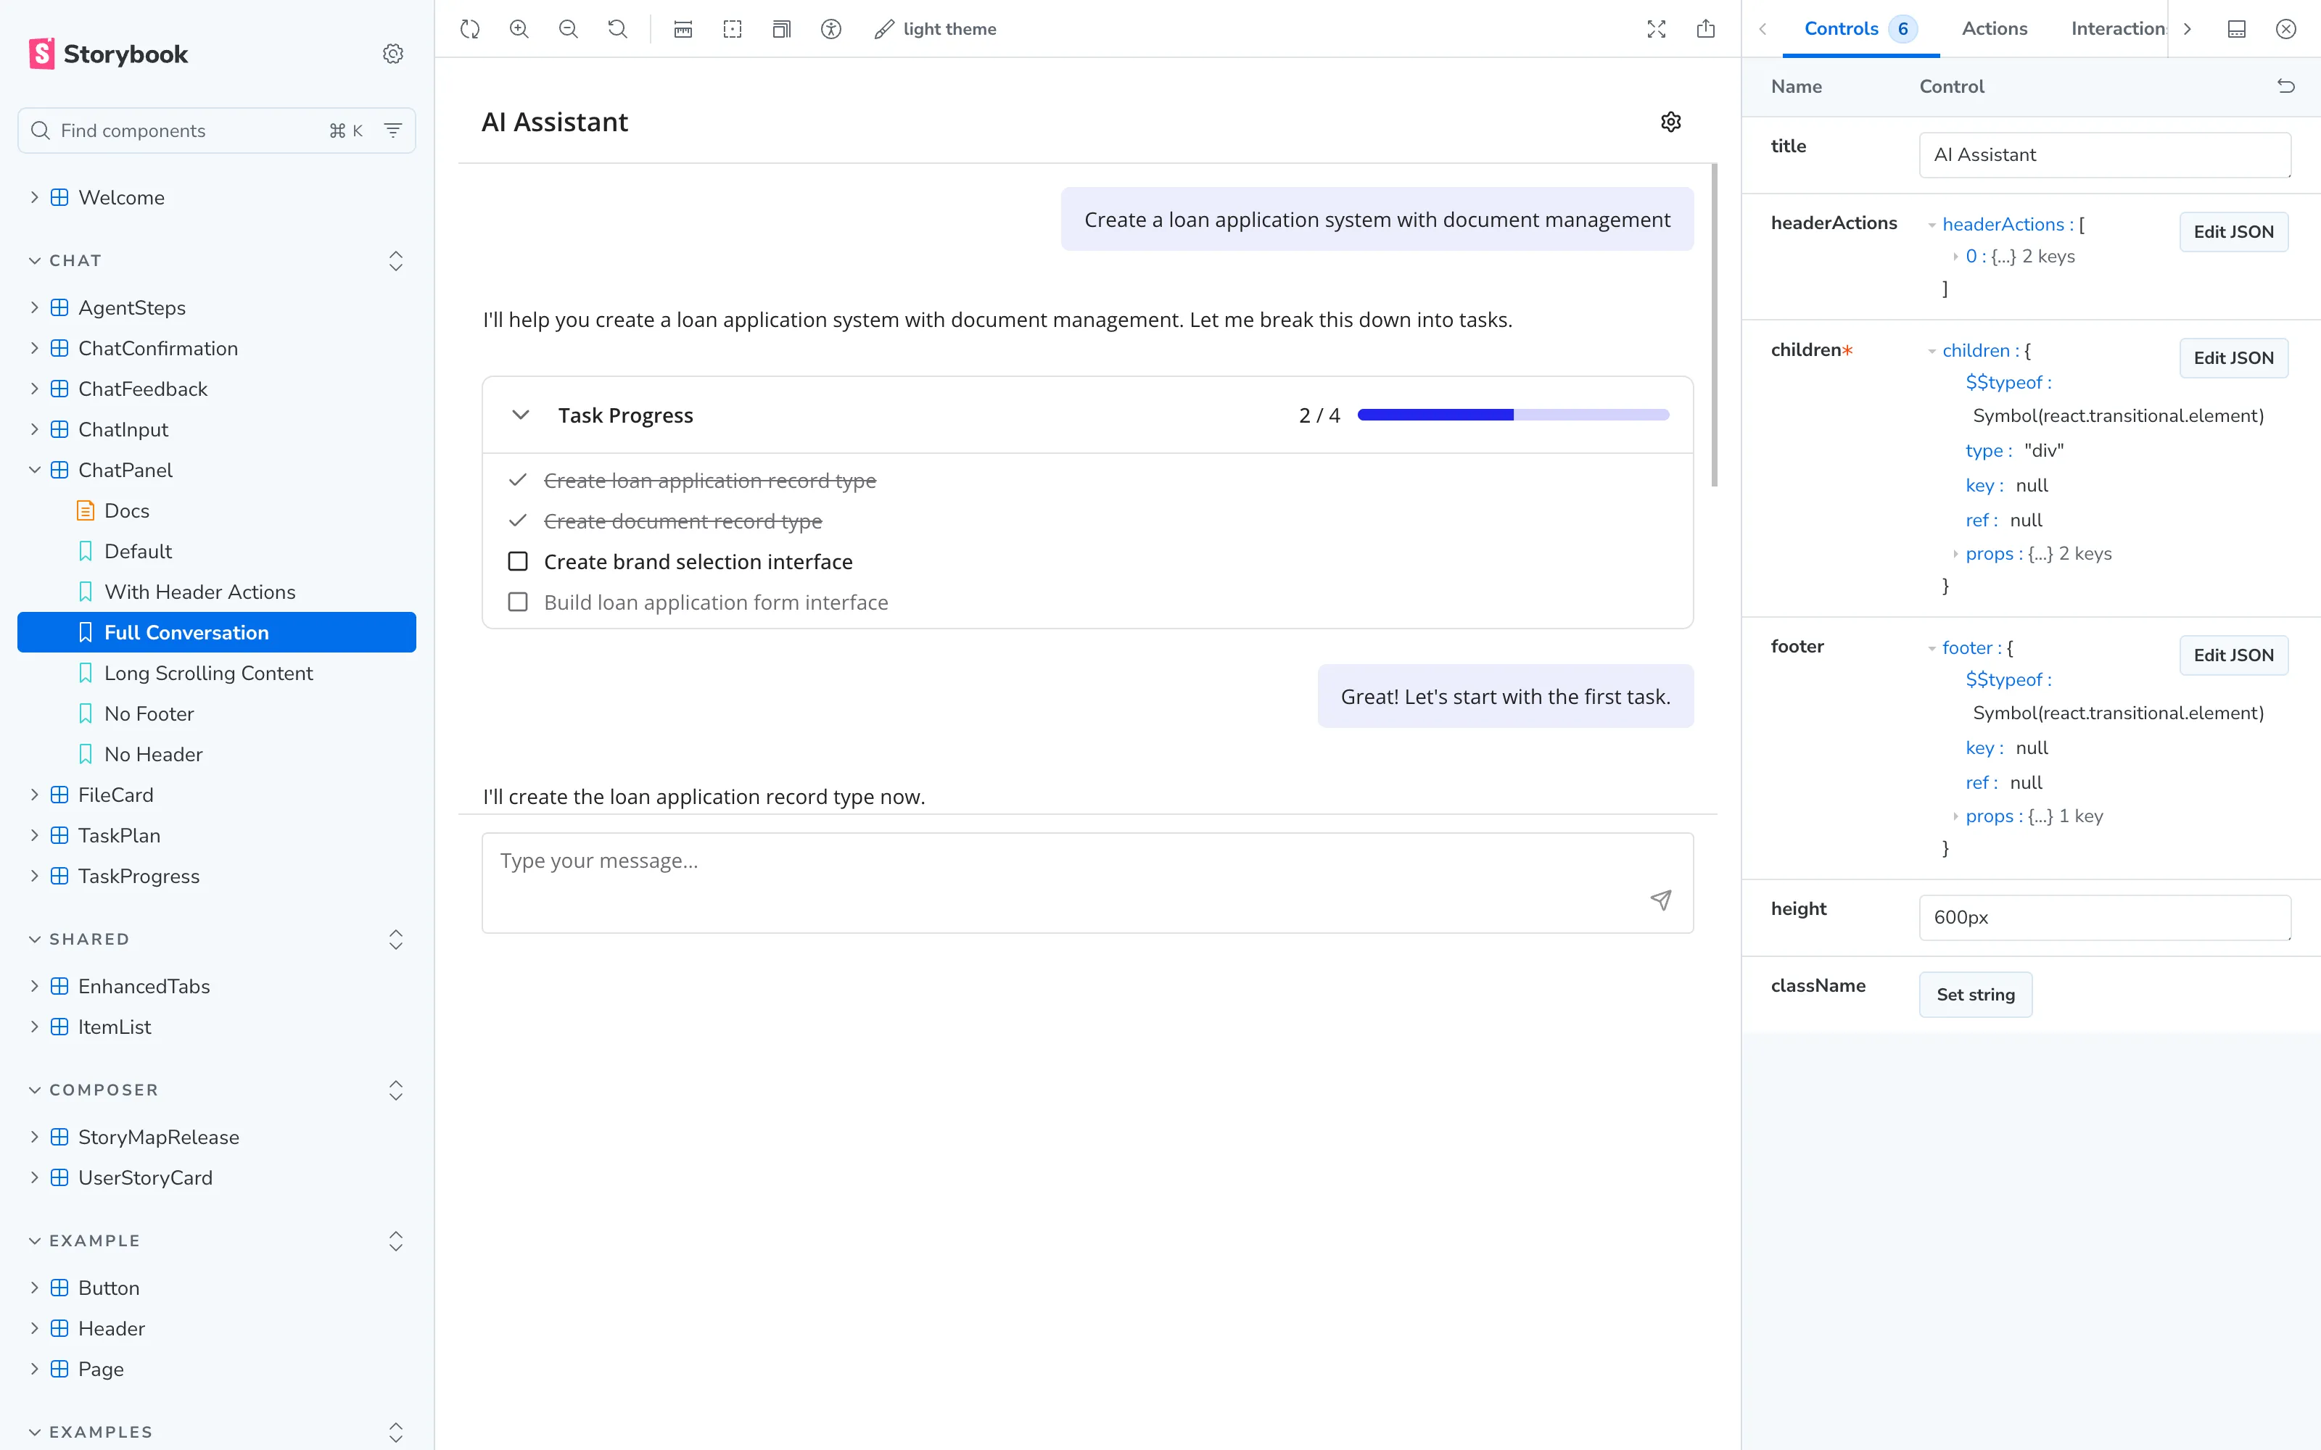Check Create brand selection interface checkbox

(518, 562)
